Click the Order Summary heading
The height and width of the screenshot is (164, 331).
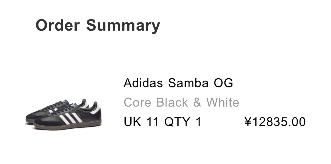pos(98,25)
